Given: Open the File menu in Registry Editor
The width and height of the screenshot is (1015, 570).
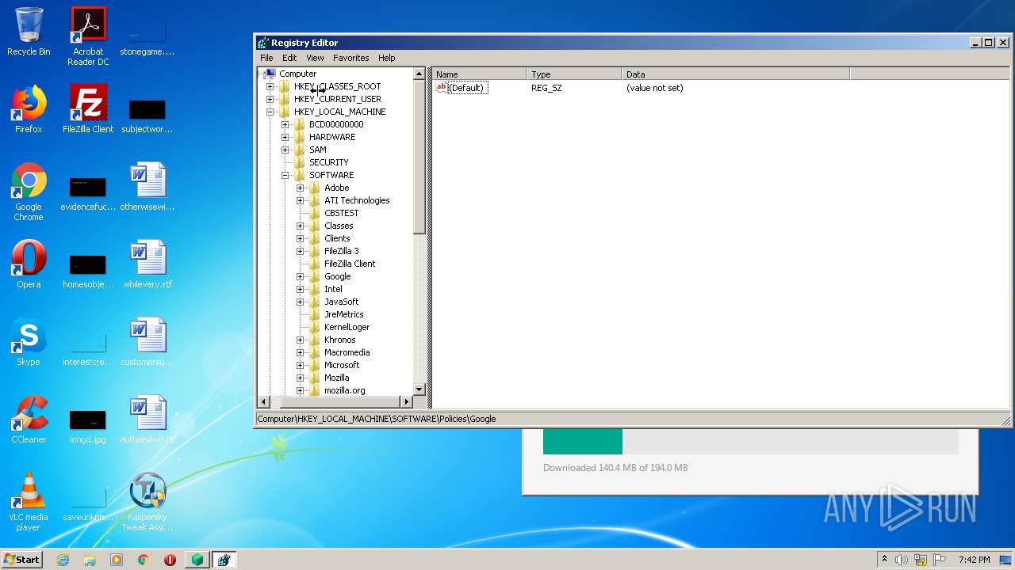Looking at the screenshot, I should 266,58.
